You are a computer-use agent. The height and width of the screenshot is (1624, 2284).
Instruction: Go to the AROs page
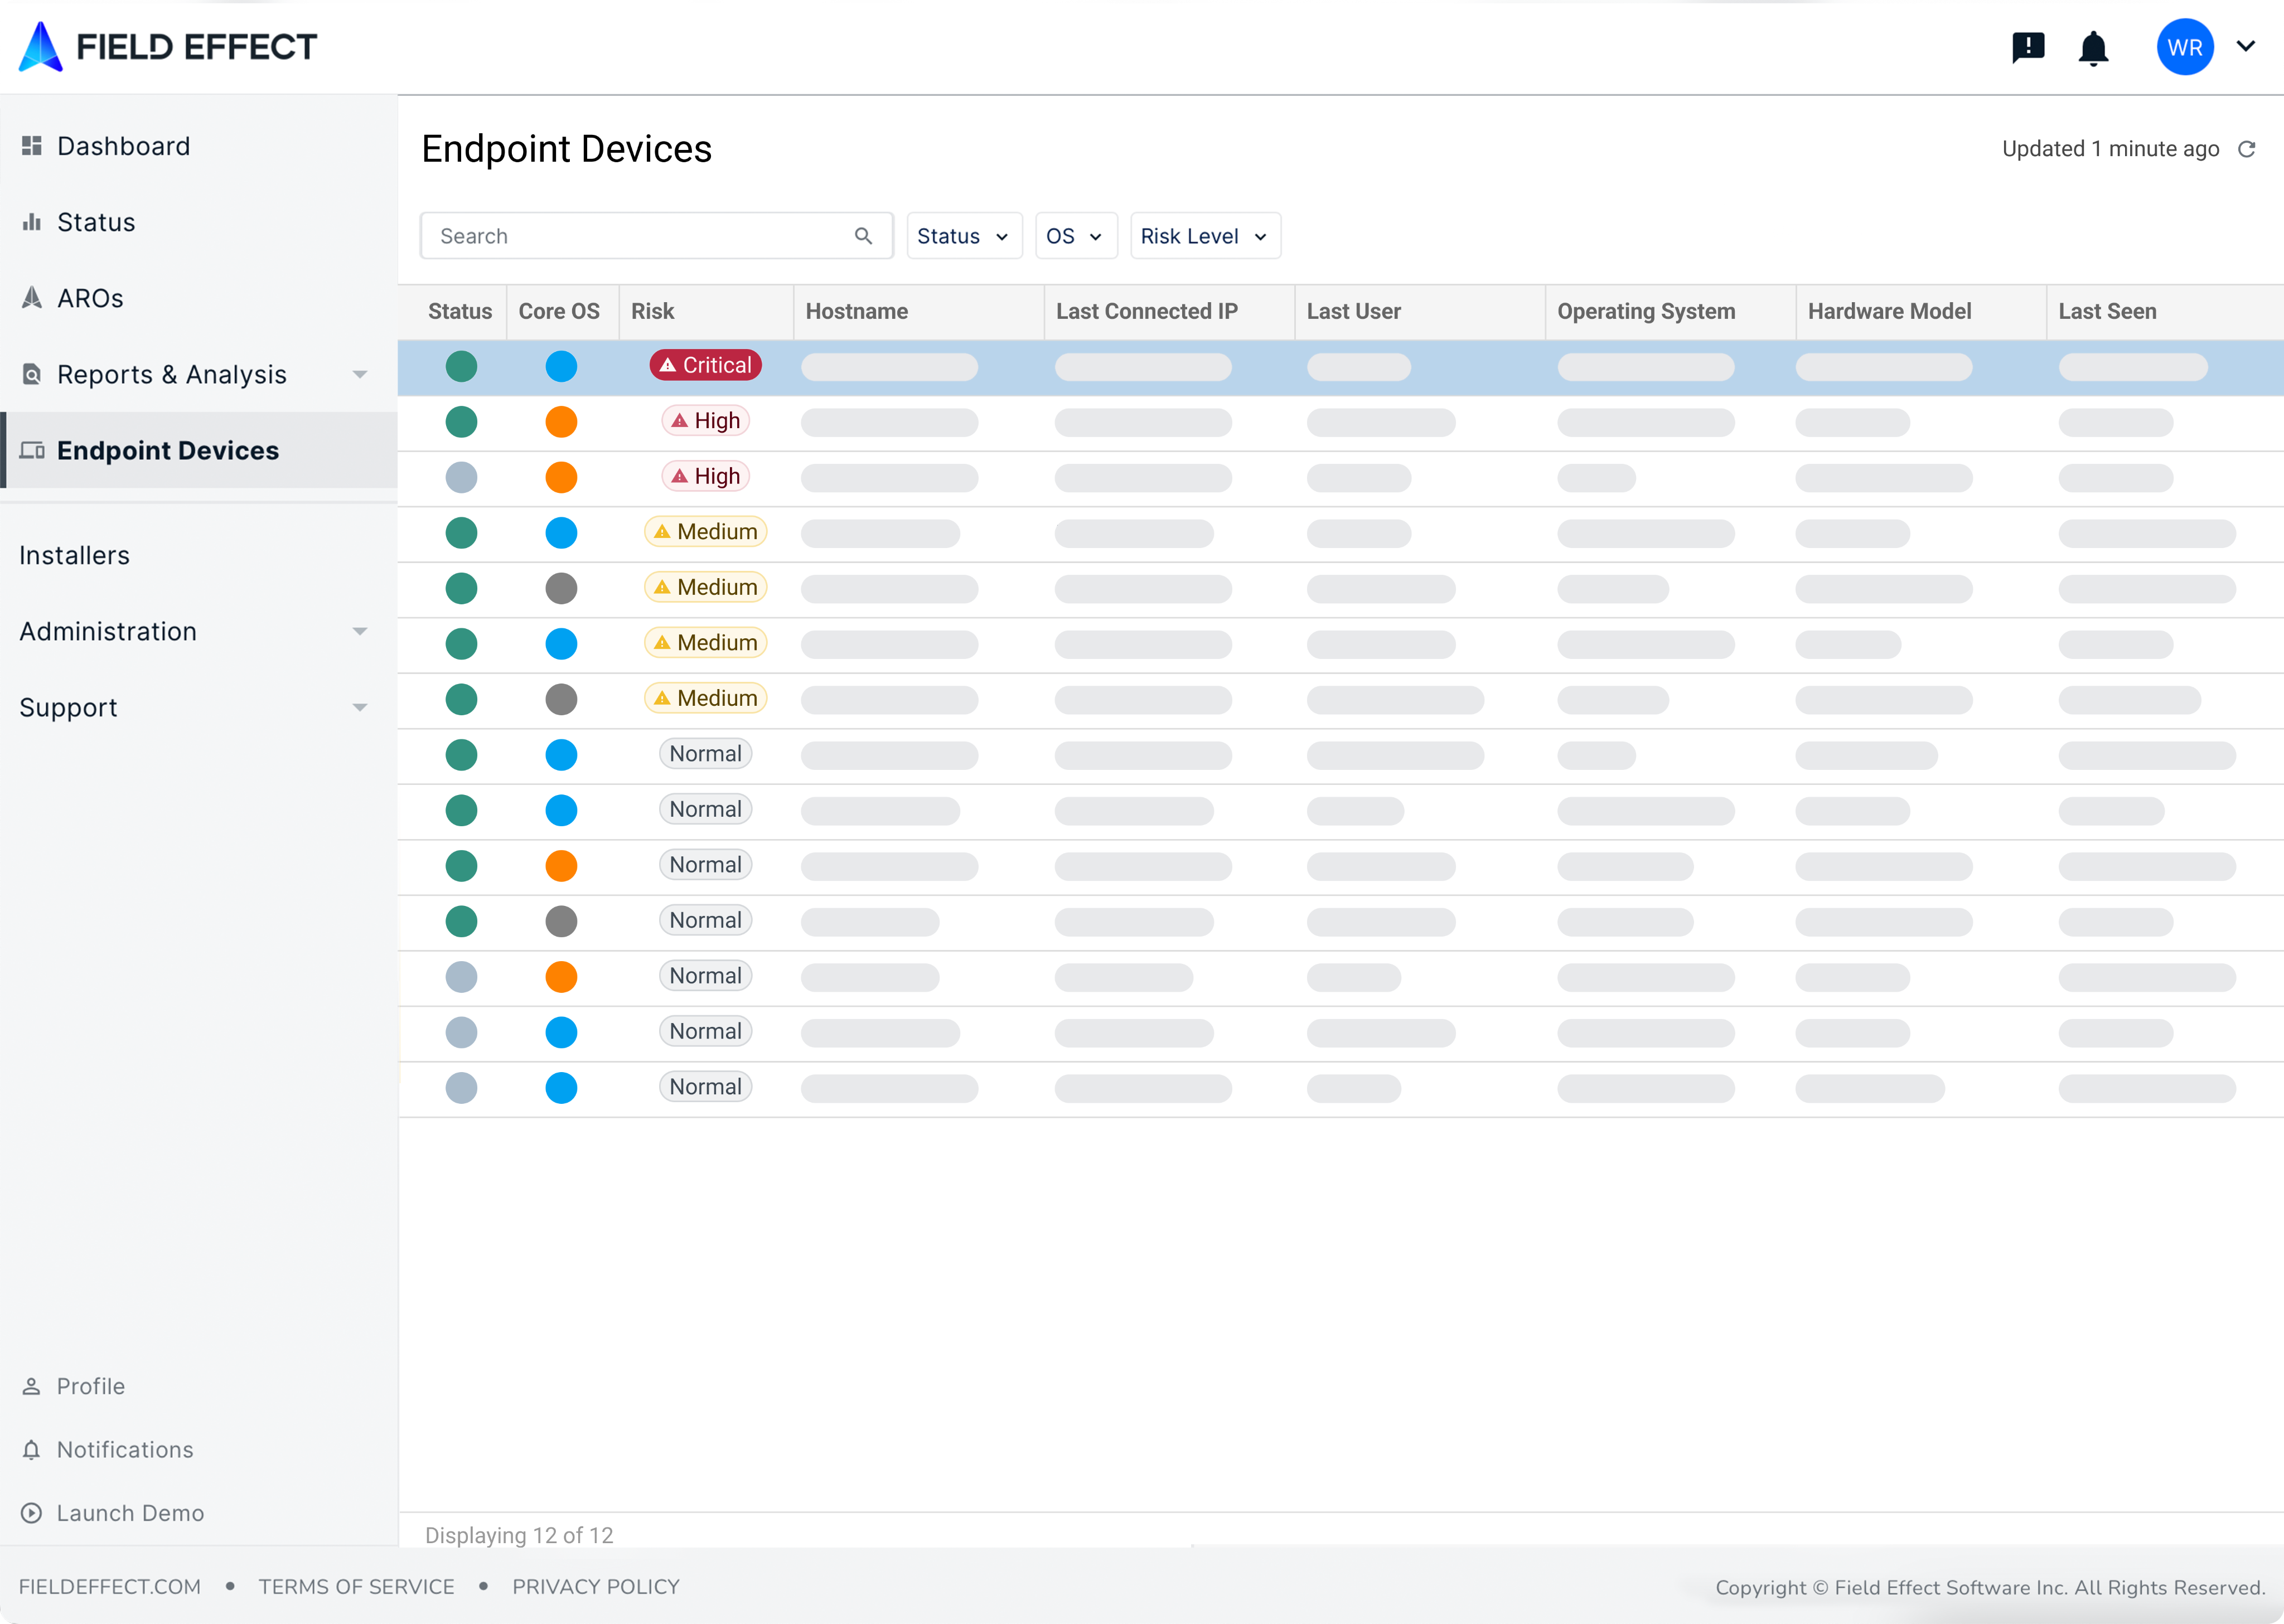(90, 298)
